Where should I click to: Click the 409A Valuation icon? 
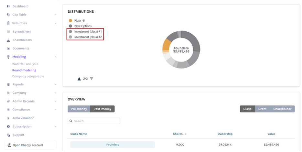pyautogui.click(x=8, y=118)
